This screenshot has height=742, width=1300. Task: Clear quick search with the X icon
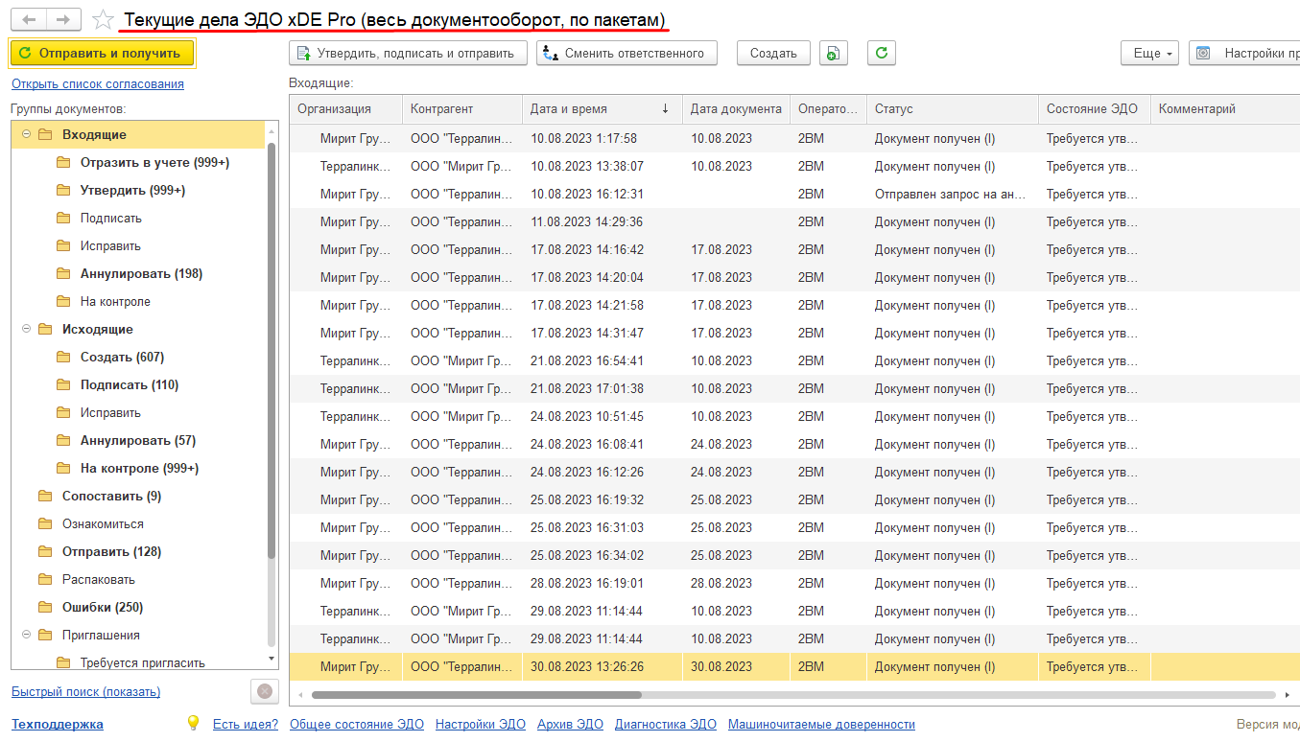coord(265,691)
